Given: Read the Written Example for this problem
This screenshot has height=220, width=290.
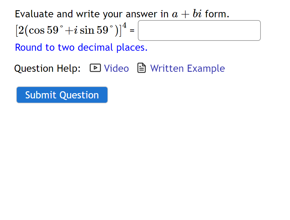Looking at the screenshot, I should coord(187,68).
